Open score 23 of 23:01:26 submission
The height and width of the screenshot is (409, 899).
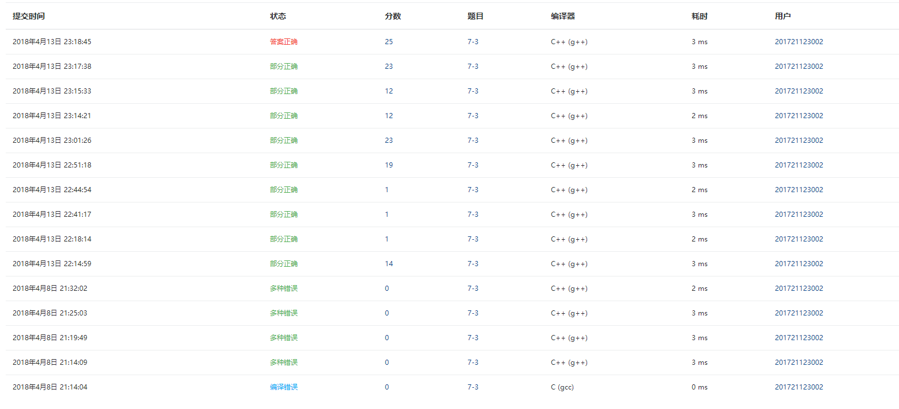tap(389, 141)
